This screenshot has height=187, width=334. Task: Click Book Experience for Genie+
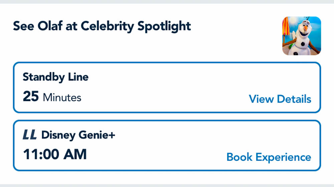tap(269, 157)
